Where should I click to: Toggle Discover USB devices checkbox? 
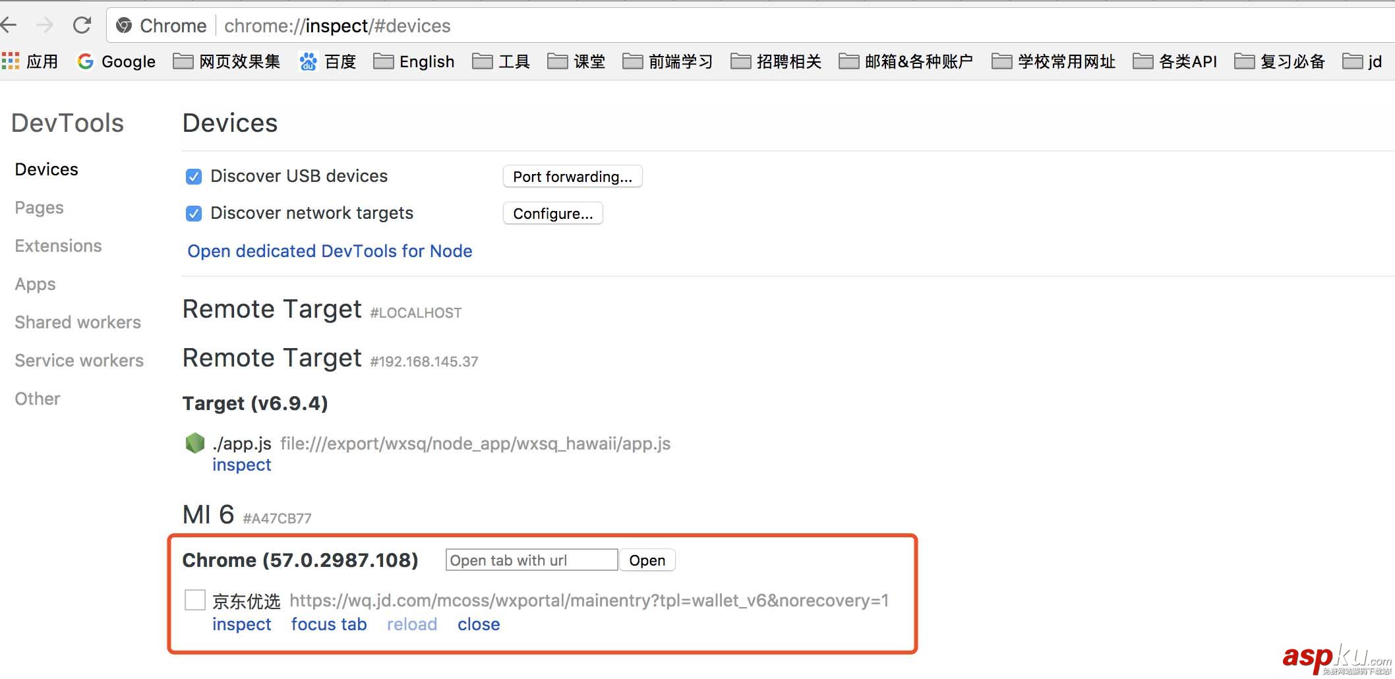194,177
